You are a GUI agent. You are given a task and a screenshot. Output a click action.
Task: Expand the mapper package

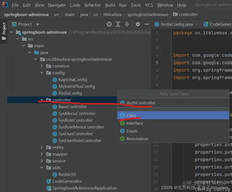pos(42,154)
